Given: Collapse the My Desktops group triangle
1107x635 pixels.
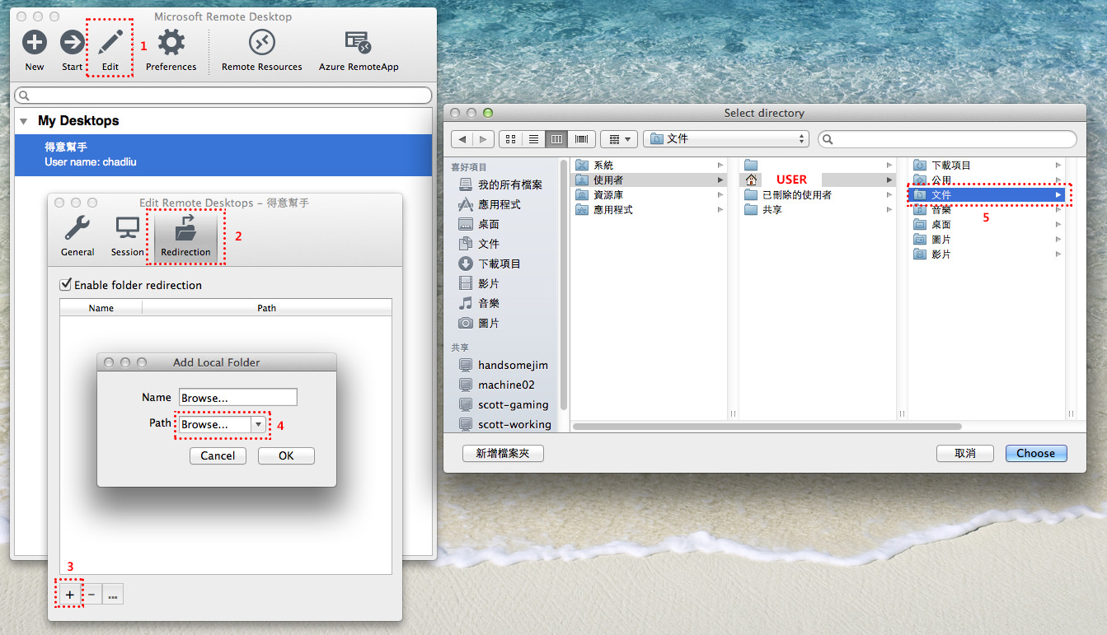Looking at the screenshot, I should [x=24, y=121].
